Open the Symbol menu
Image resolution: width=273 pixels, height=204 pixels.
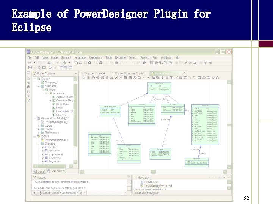pyautogui.click(x=66, y=57)
